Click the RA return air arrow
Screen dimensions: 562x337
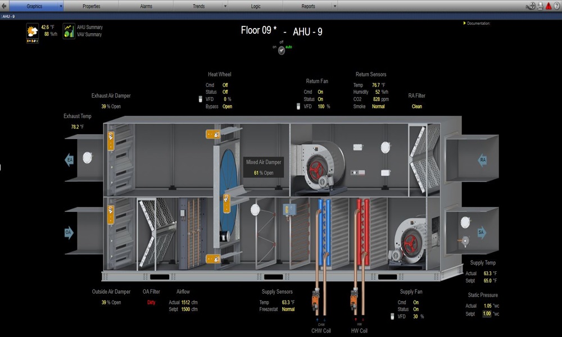[x=482, y=161]
